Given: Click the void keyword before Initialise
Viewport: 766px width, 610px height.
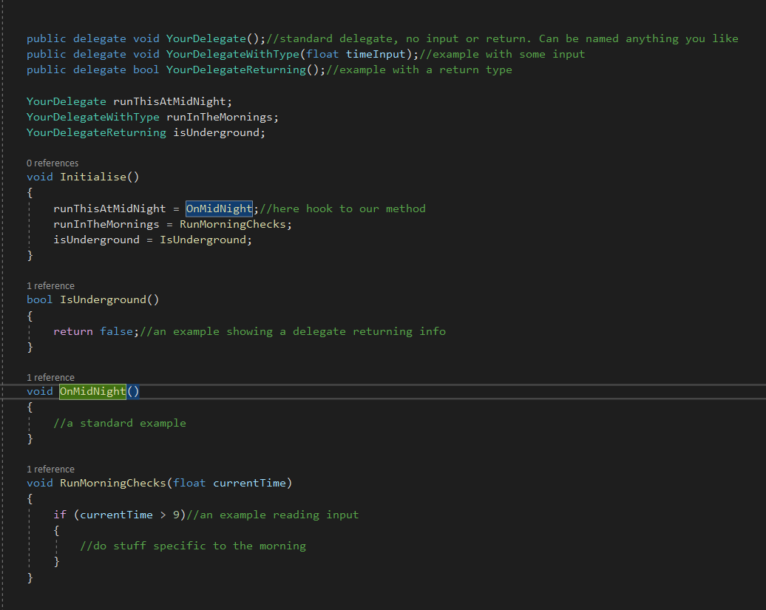Looking at the screenshot, I should (x=40, y=177).
